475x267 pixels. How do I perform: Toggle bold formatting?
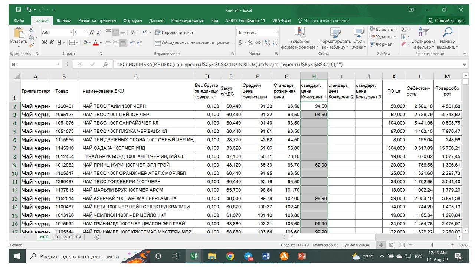45,43
